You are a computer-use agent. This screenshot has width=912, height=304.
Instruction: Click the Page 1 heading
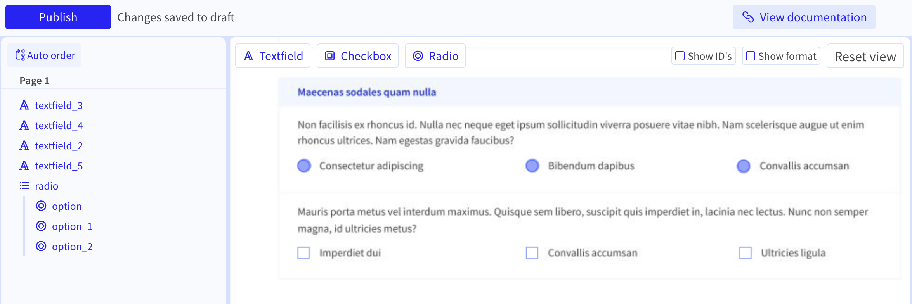click(35, 81)
